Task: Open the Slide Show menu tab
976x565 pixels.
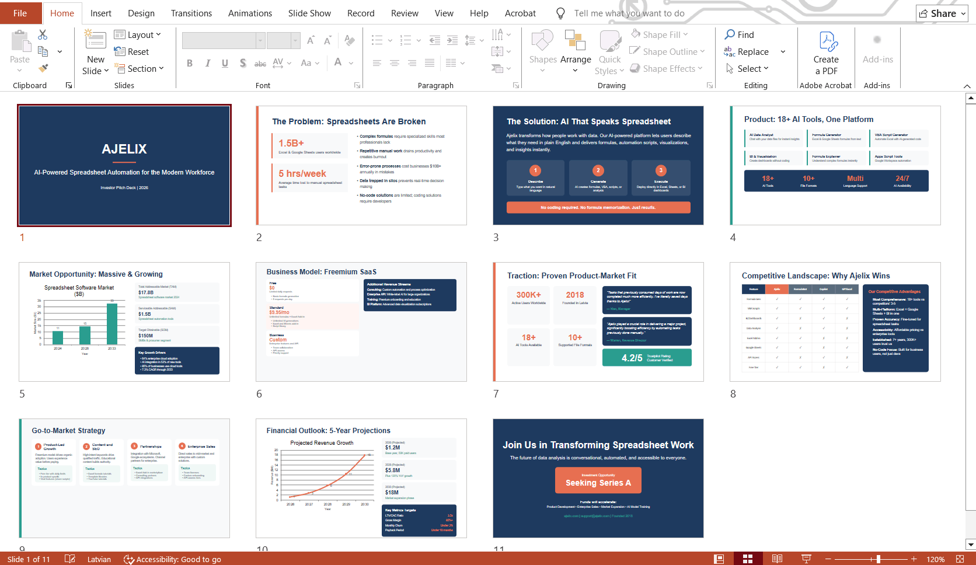Action: (x=309, y=13)
